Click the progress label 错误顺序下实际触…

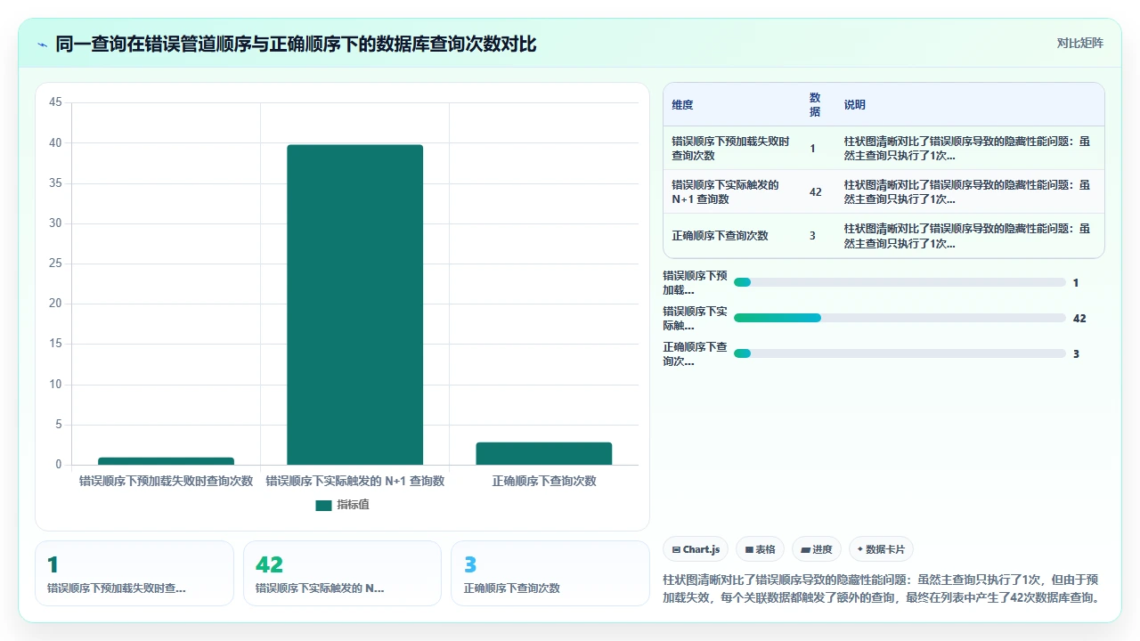(696, 318)
